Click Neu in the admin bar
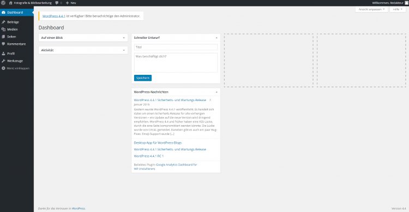The width and height of the screenshot is (409, 212). pyautogui.click(x=73, y=3)
